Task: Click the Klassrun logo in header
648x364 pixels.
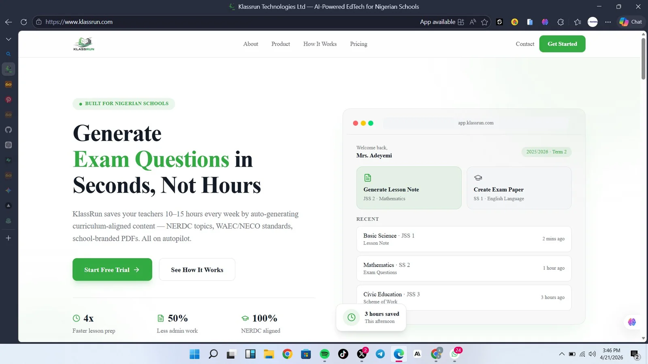Action: pos(84,44)
